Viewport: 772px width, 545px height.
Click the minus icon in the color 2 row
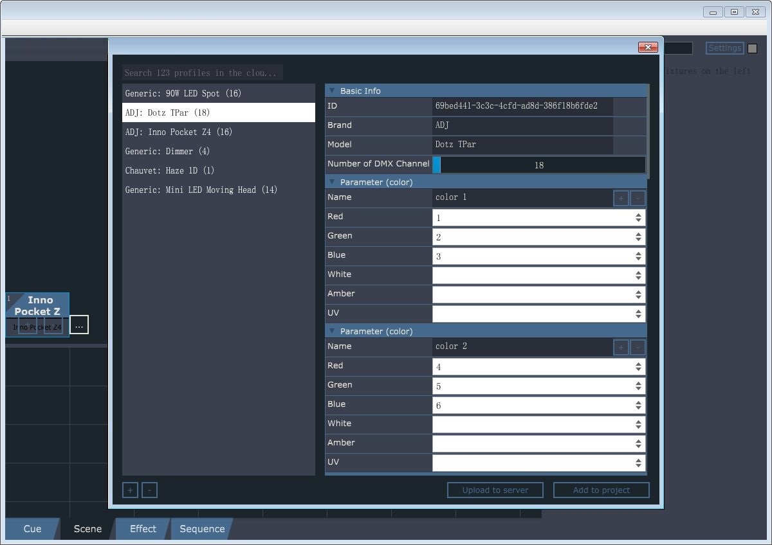coord(638,348)
